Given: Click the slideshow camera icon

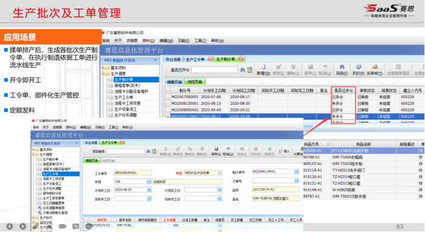Looking at the screenshot, I should point(63,226).
